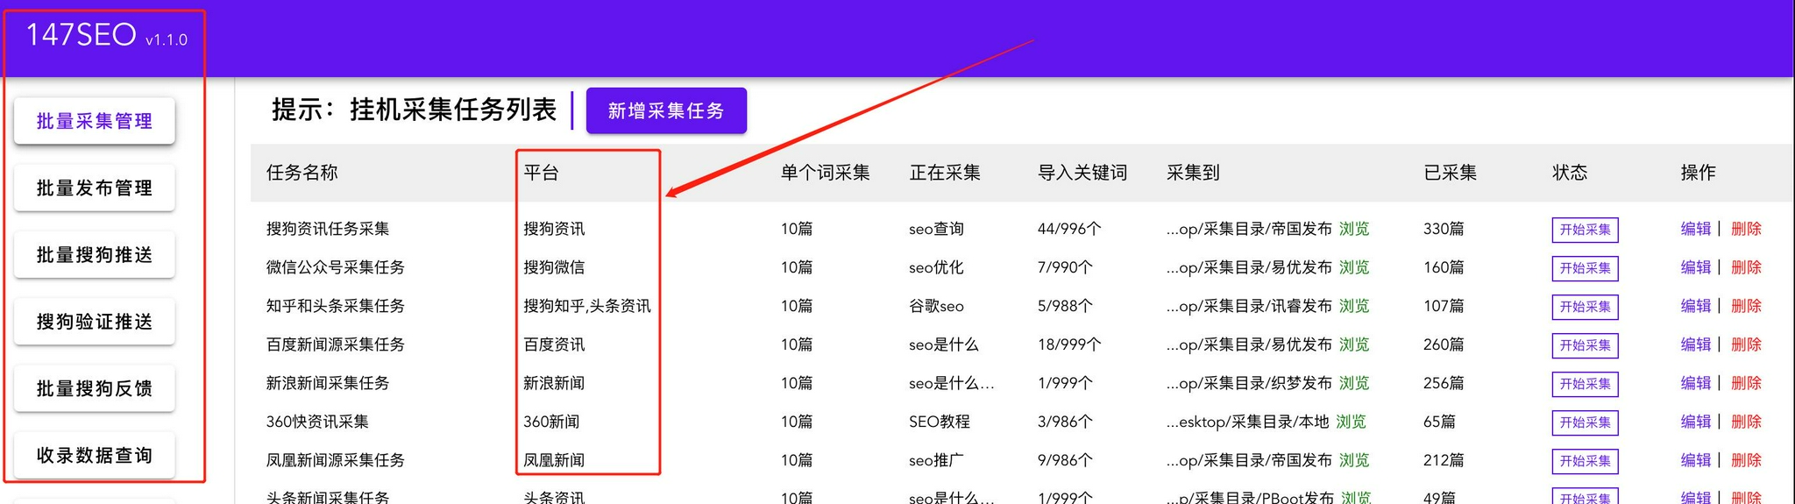The image size is (1795, 504).
Task: Browse folder of 百度新闻源采集任务 row
Action: pos(1354,344)
